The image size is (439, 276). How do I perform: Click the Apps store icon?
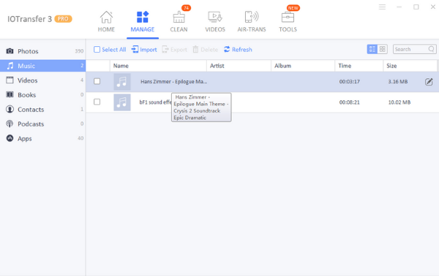tap(10, 138)
